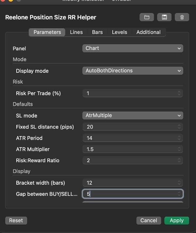Click the Gap between BUY/SELL... label

coord(47,194)
